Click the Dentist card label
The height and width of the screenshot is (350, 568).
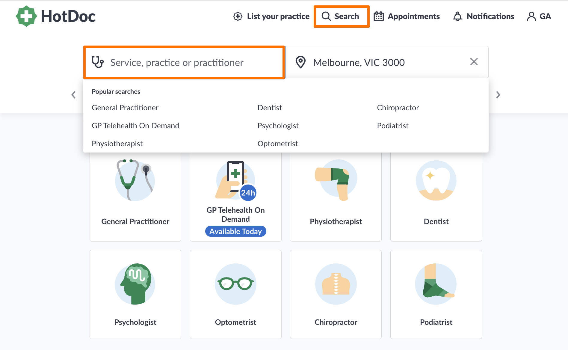tap(436, 221)
